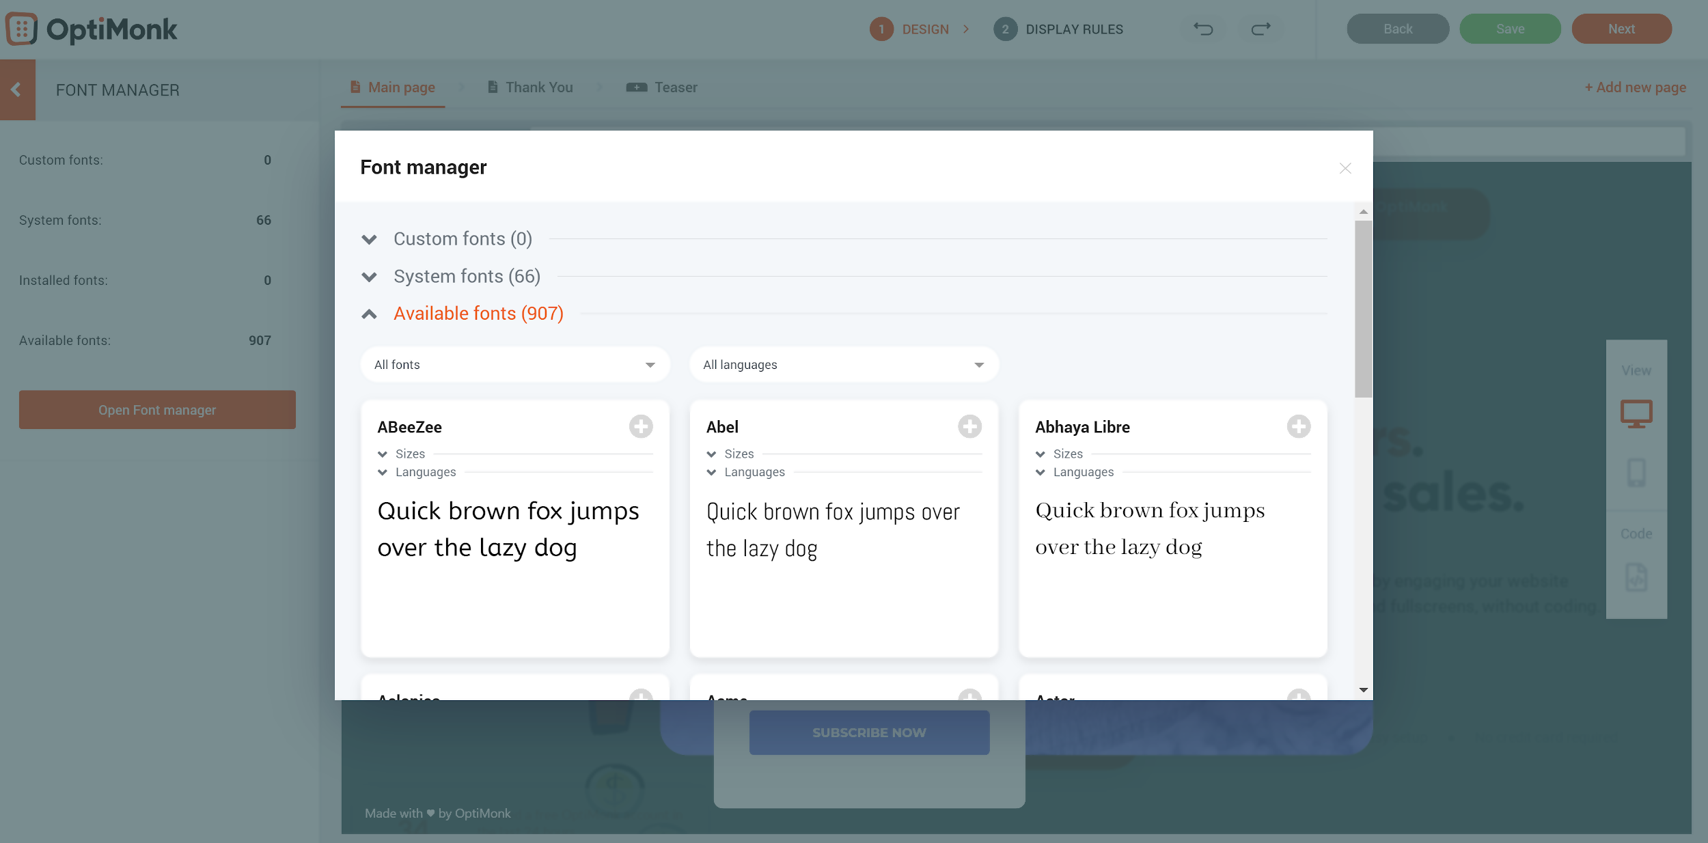Click the Code label in side toolbar
The height and width of the screenshot is (843, 1708).
pyautogui.click(x=1636, y=534)
